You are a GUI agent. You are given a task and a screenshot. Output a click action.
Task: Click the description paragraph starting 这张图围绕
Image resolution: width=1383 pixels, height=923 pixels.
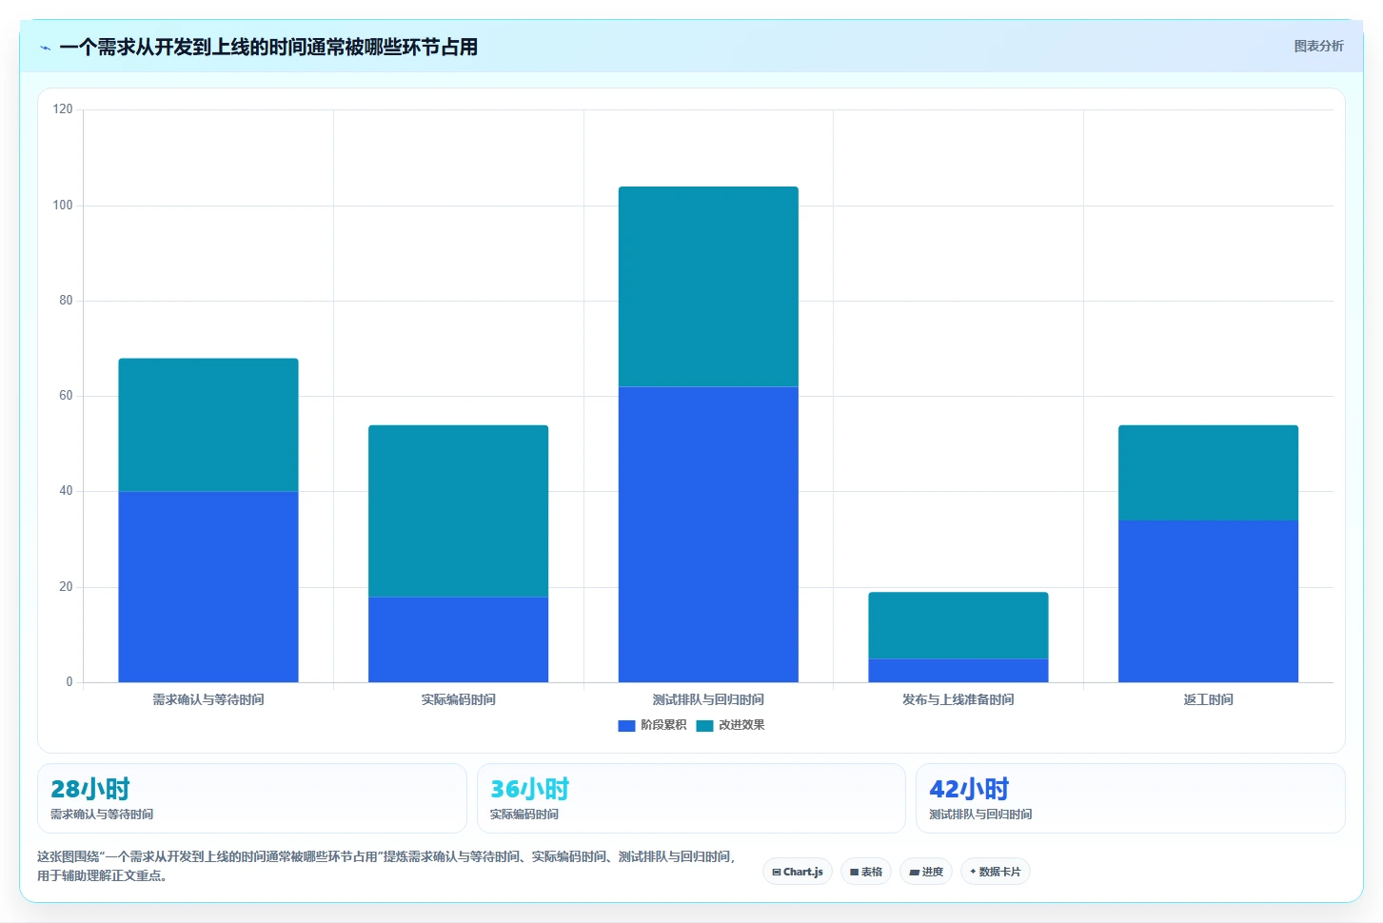(386, 866)
